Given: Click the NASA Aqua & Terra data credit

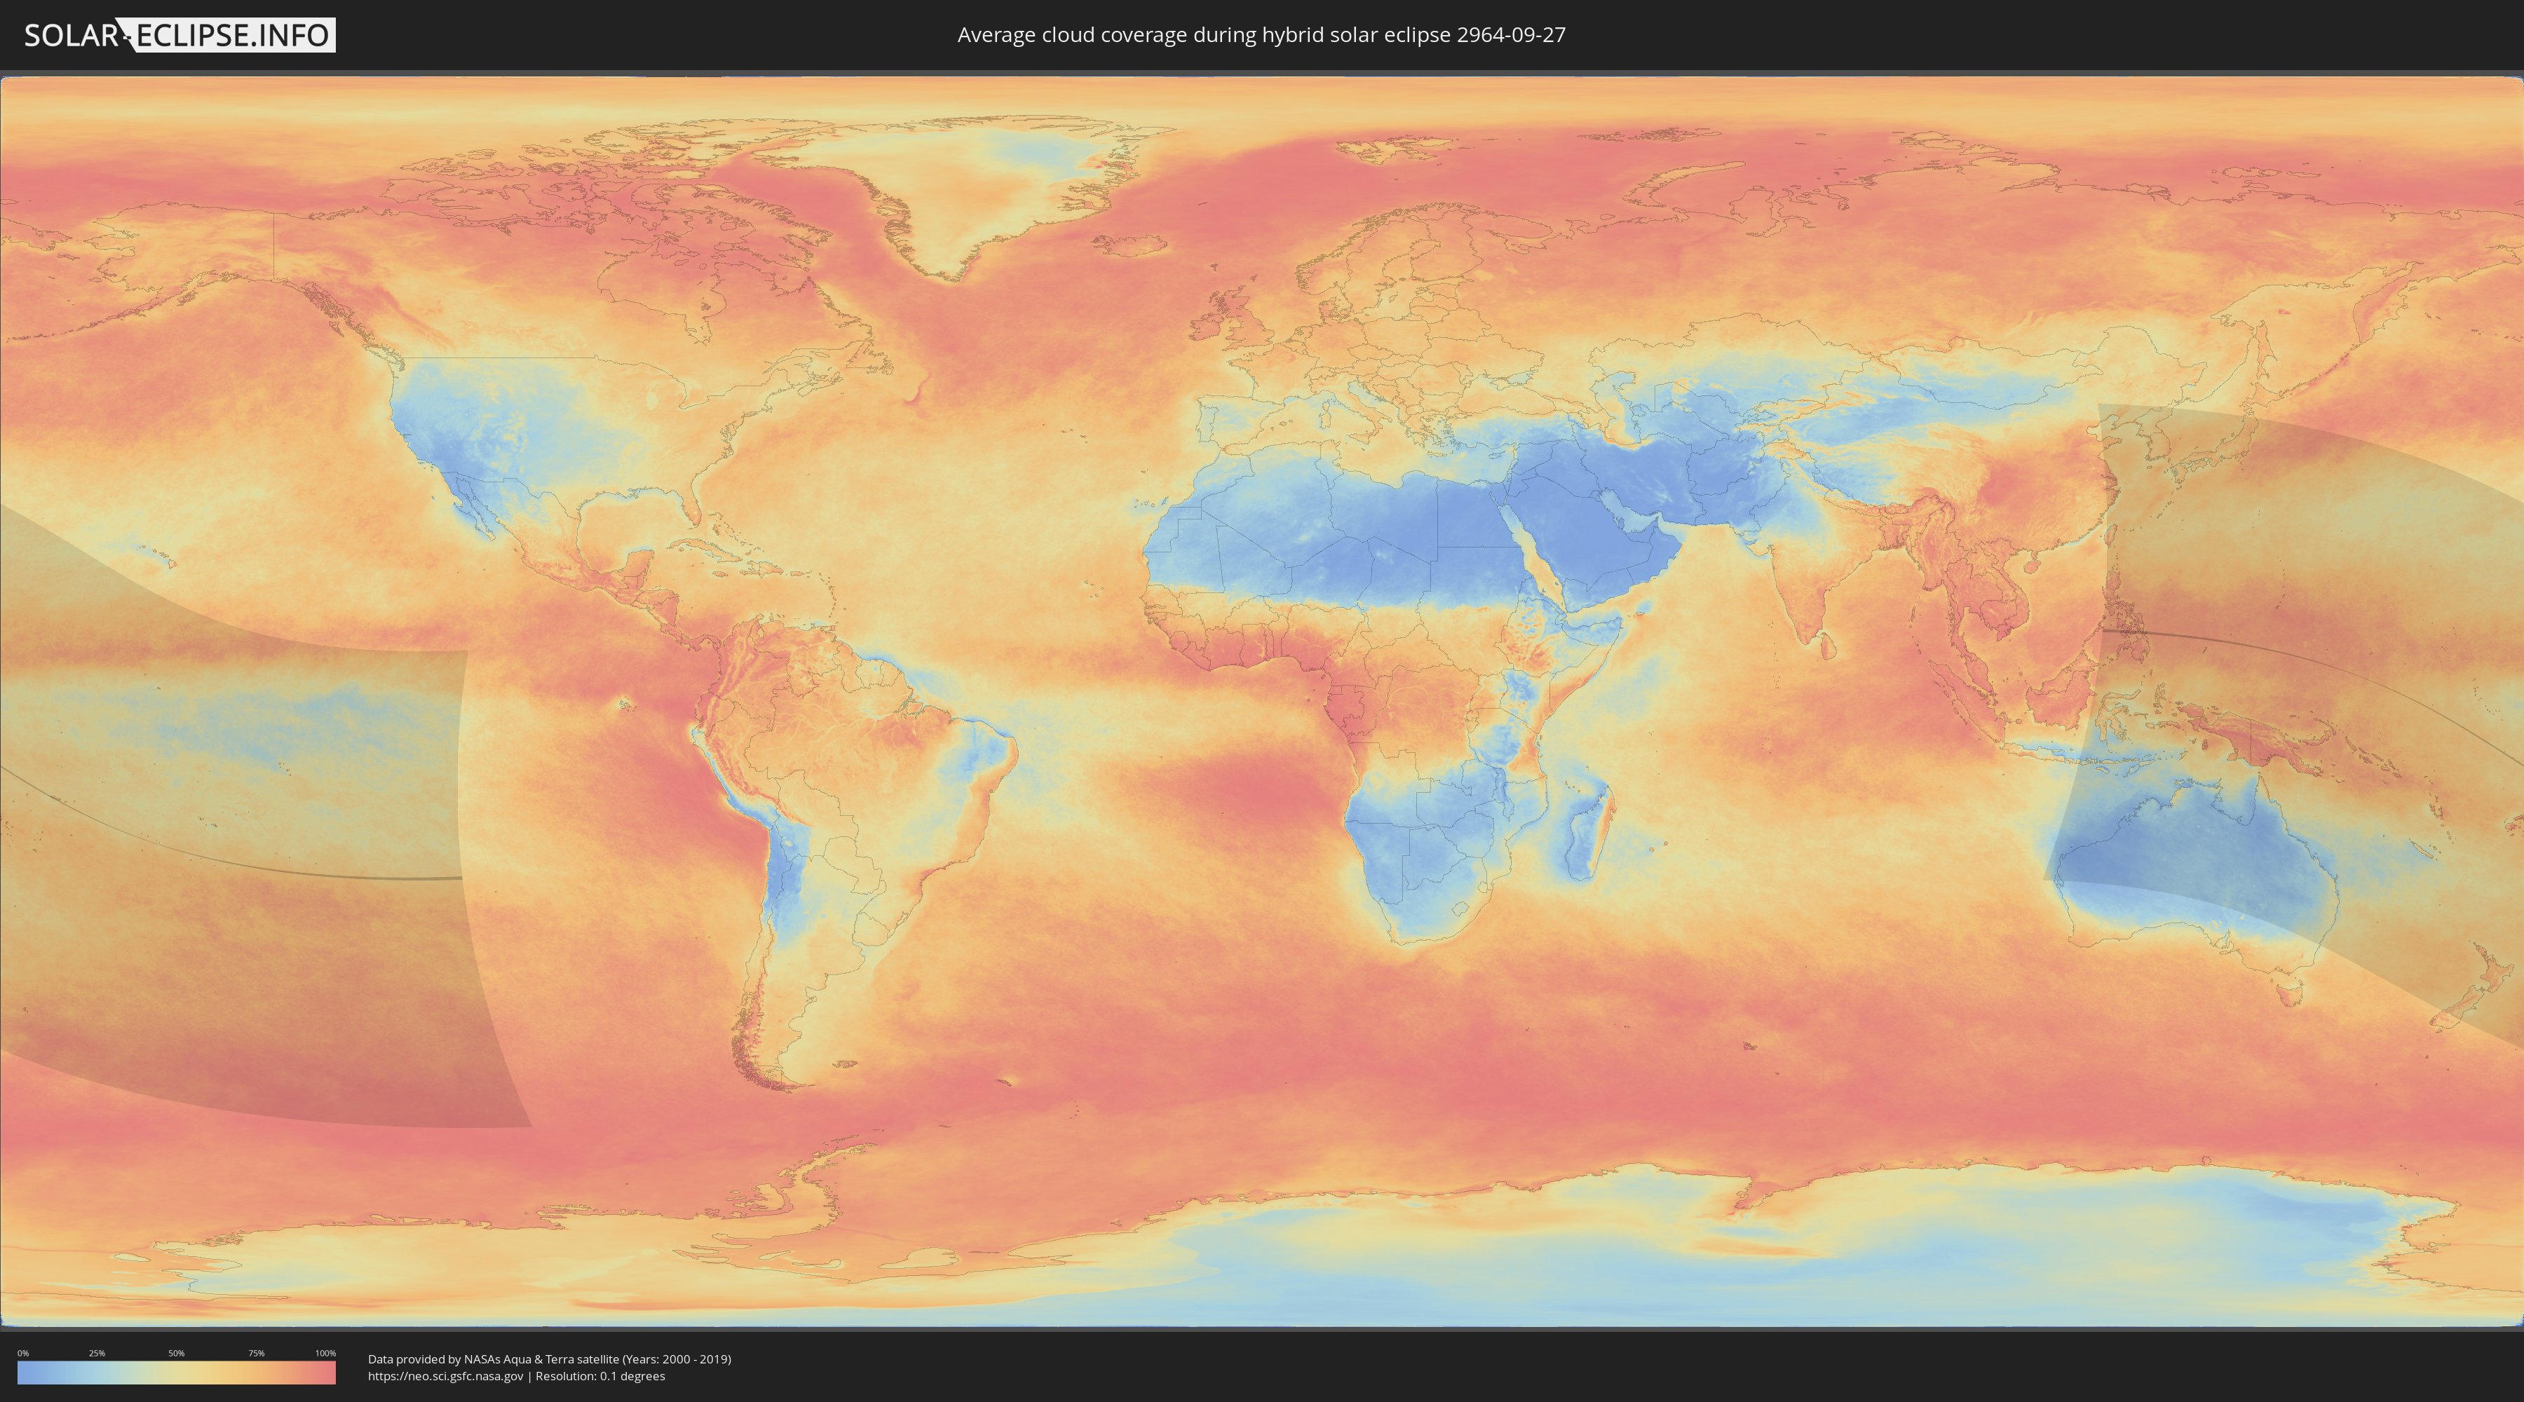Looking at the screenshot, I should point(549,1359).
